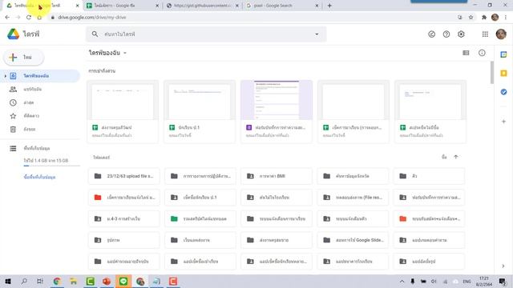Open File Explorer from the taskbar
The width and height of the screenshot is (513, 288).
coord(73,281)
